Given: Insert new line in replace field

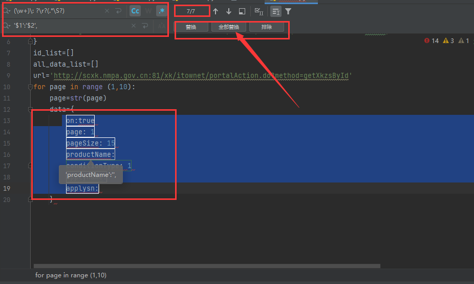Looking at the screenshot, I should [x=145, y=26].
